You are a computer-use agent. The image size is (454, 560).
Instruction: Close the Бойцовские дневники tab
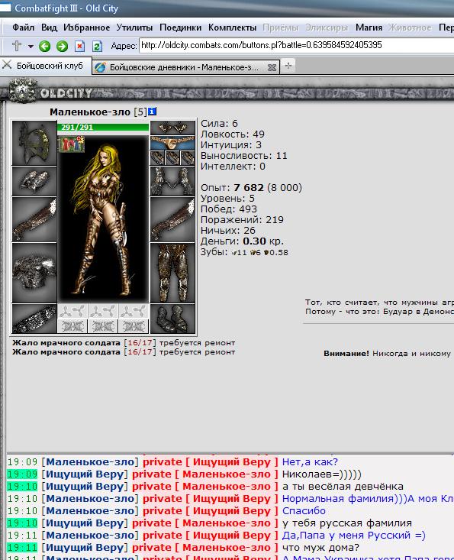tap(272, 67)
